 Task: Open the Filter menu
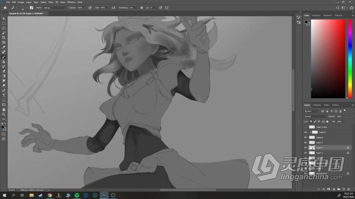51,2
